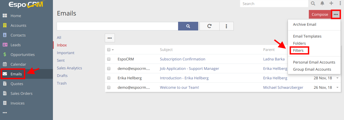This screenshot has height=120, width=344.
Task: Click the Parent column header
Action: pyautogui.click(x=269, y=50)
